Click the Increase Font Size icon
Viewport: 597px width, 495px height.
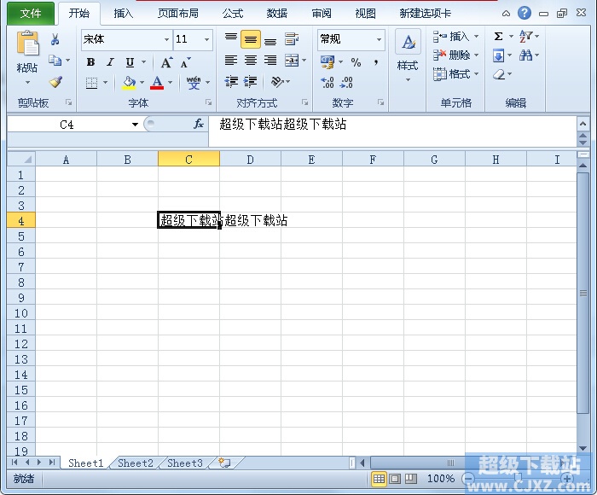coord(167,62)
